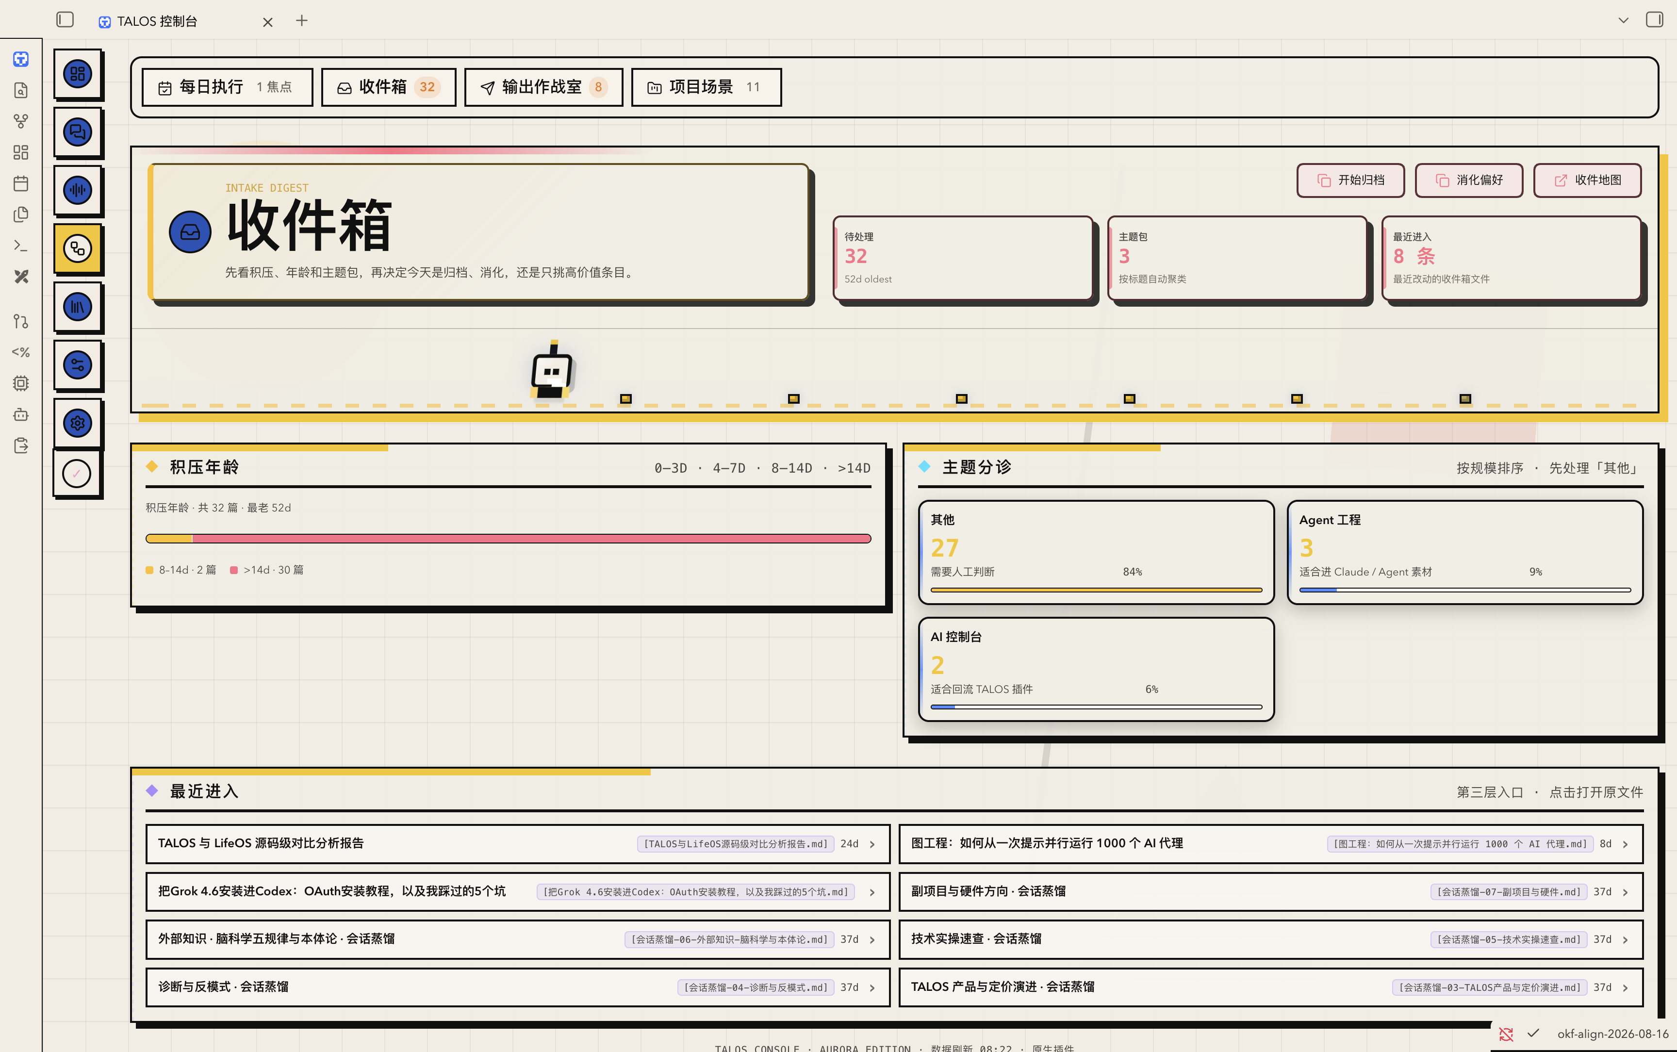Click the grid layout ribbon icon
The width and height of the screenshot is (1677, 1052).
coord(21,152)
